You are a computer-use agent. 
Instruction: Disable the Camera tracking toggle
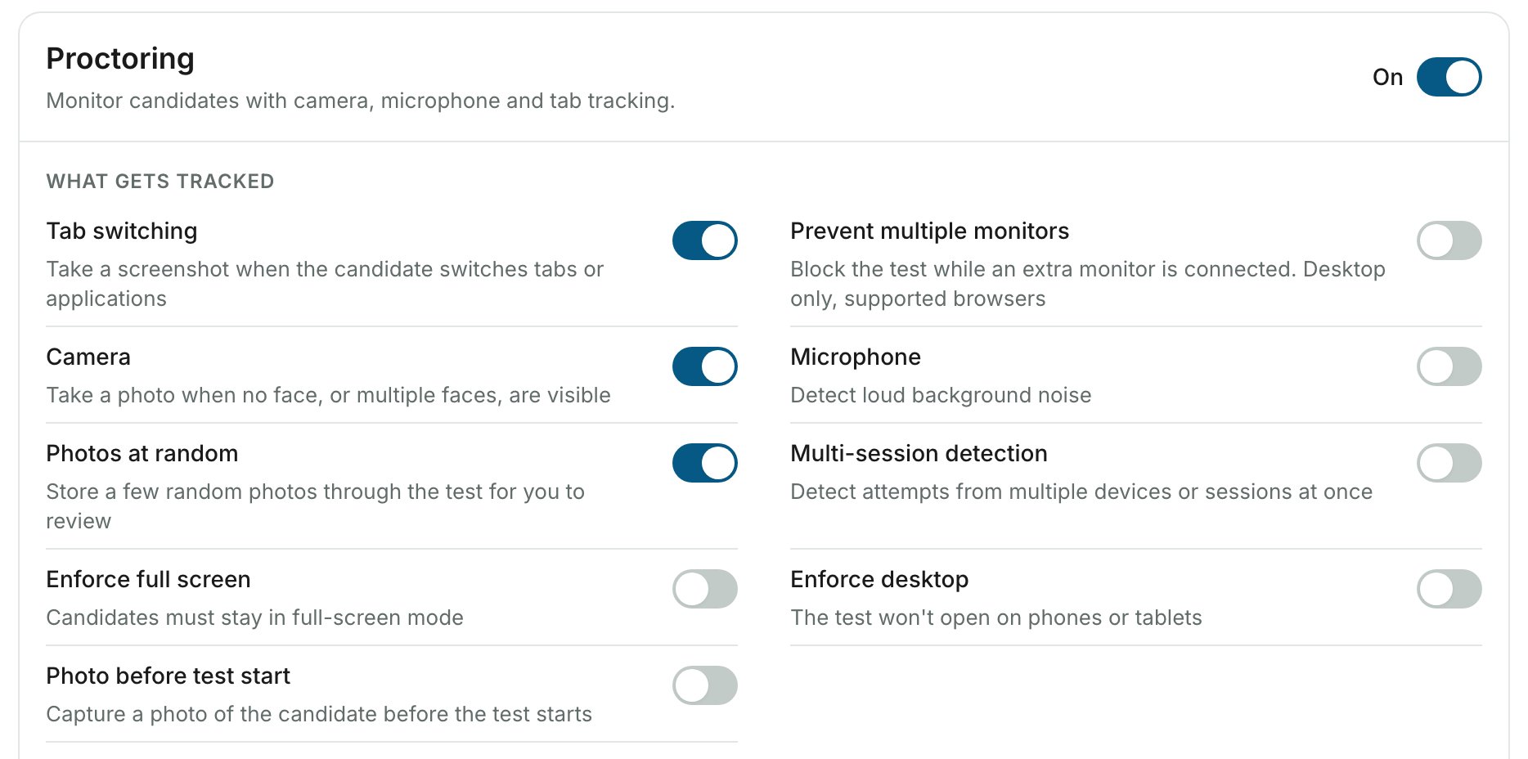click(704, 366)
